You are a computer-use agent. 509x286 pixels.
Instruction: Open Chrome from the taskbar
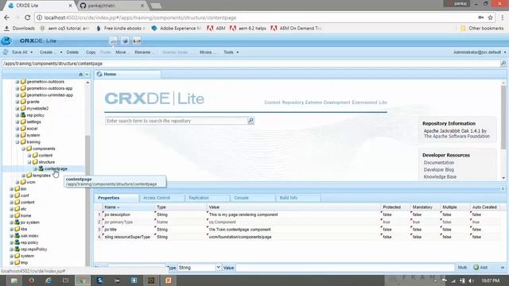click(83, 280)
